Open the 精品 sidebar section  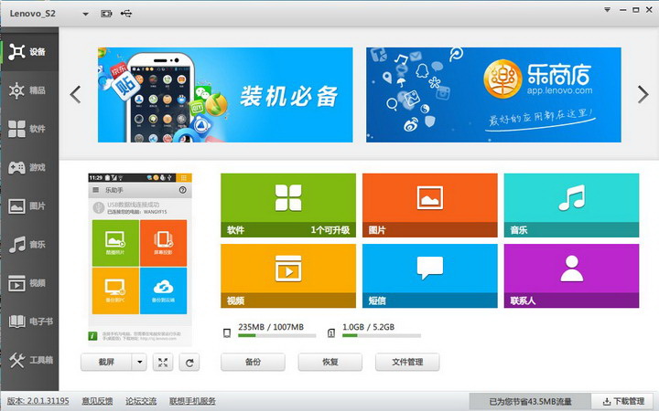[x=29, y=90]
